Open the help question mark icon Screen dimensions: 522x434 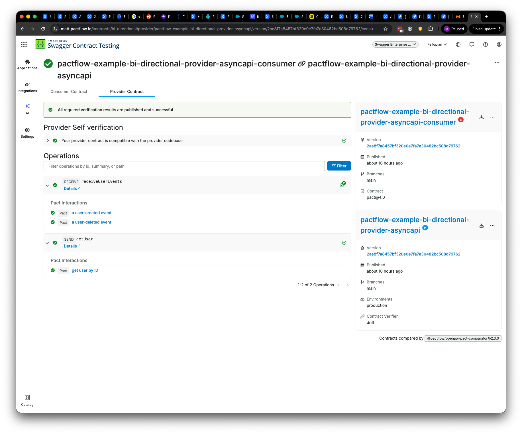coord(486,44)
